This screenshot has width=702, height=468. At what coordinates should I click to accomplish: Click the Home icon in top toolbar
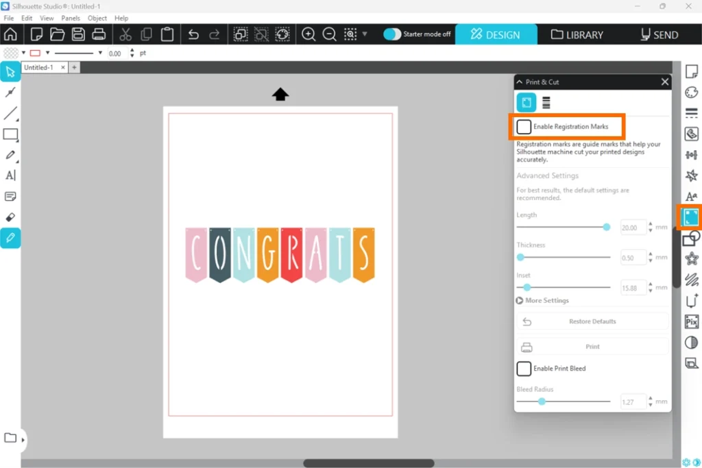click(10, 34)
